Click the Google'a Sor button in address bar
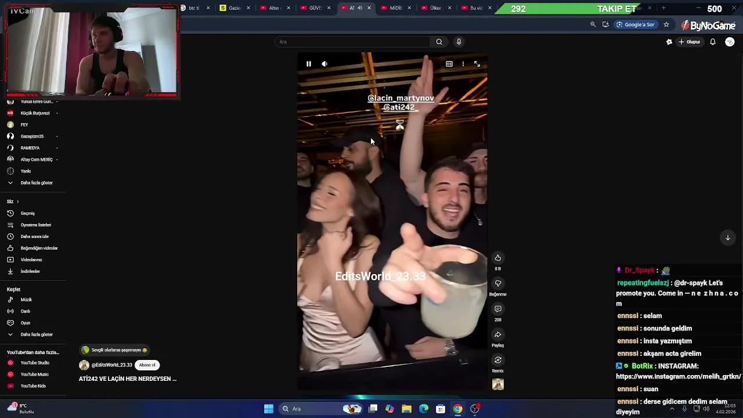The width and height of the screenshot is (743, 418). pos(636,24)
